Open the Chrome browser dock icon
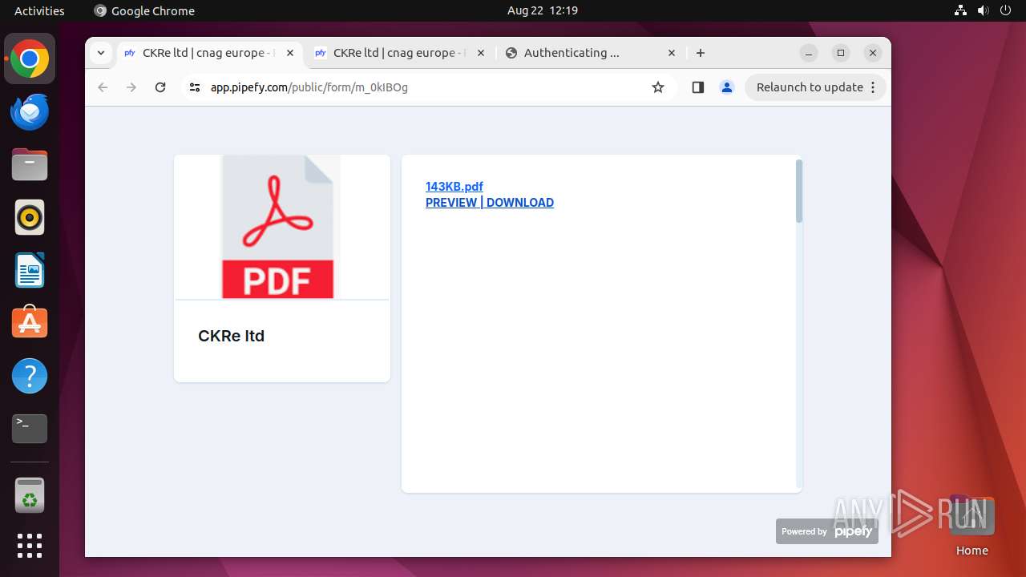Viewport: 1026px width, 577px height. tap(30, 59)
